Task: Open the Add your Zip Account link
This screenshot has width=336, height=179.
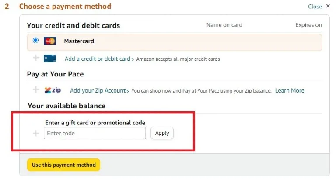Action: [98, 90]
